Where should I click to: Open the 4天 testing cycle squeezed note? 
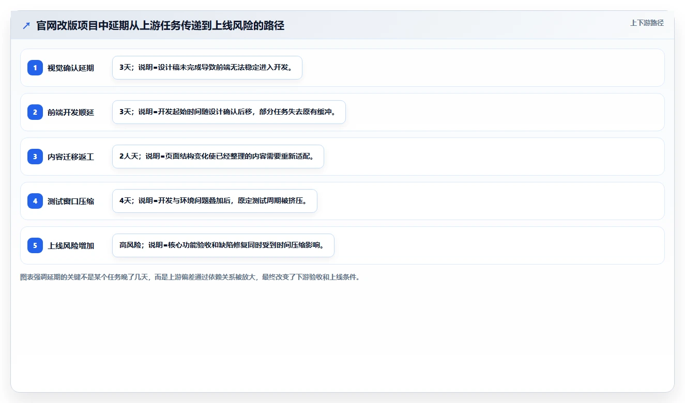215,201
